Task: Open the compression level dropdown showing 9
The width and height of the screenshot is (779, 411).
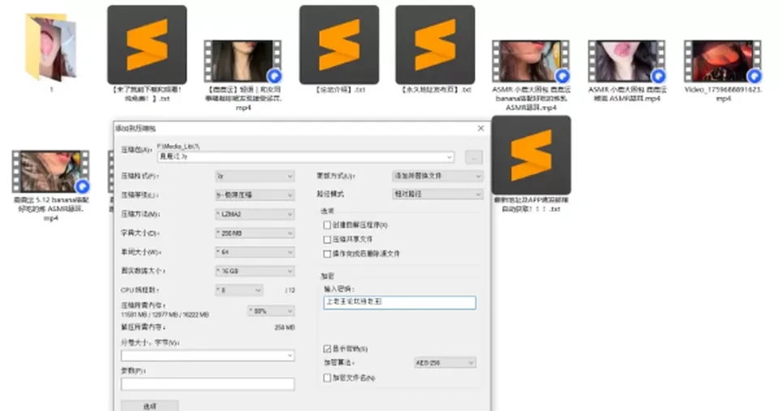Action: 255,195
